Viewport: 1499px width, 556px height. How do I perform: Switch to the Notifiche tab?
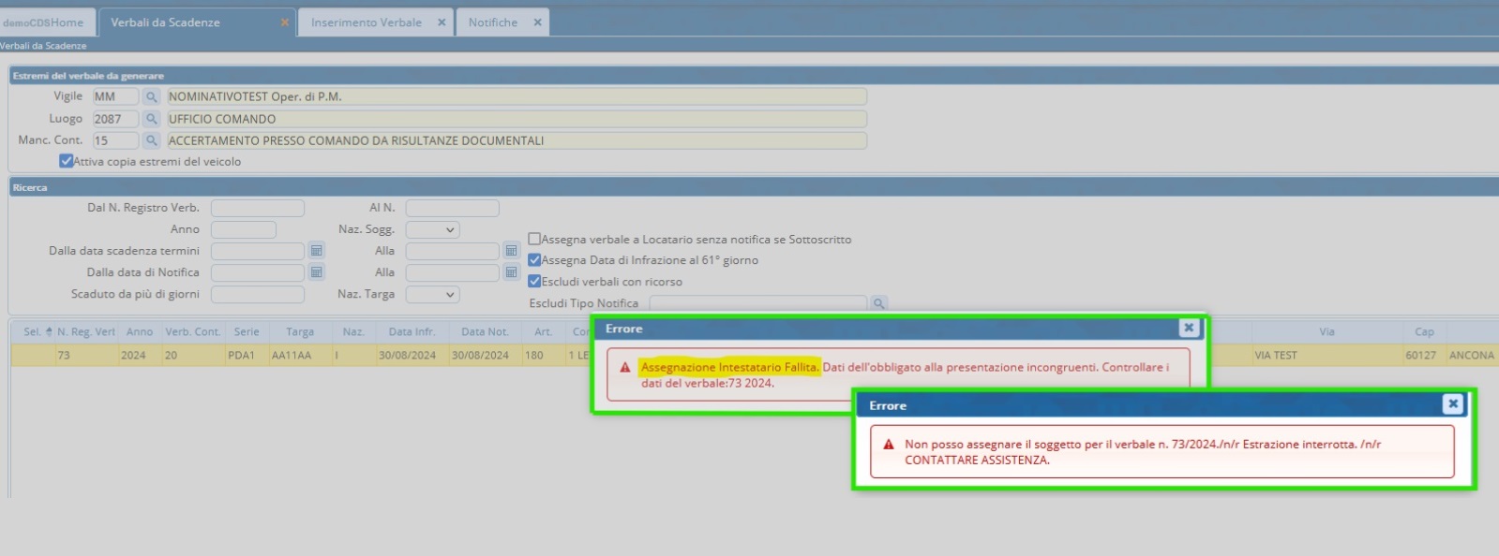pos(492,22)
